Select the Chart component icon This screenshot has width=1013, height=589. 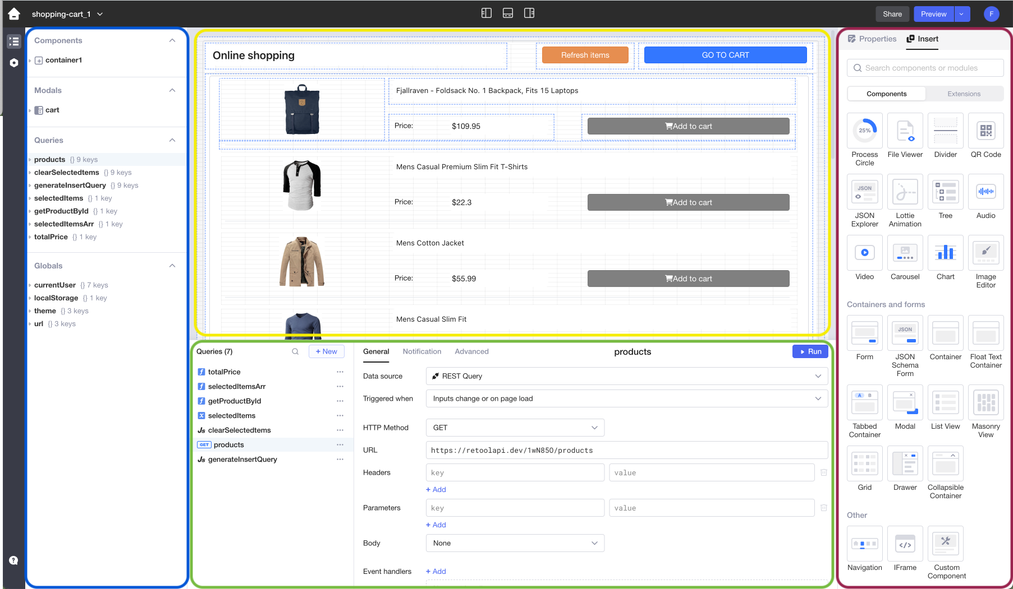coord(945,253)
